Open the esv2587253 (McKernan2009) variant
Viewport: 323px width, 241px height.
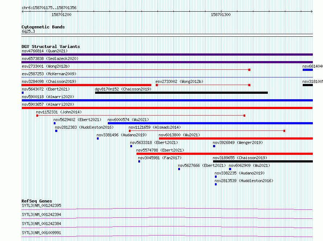tap(167, 77)
